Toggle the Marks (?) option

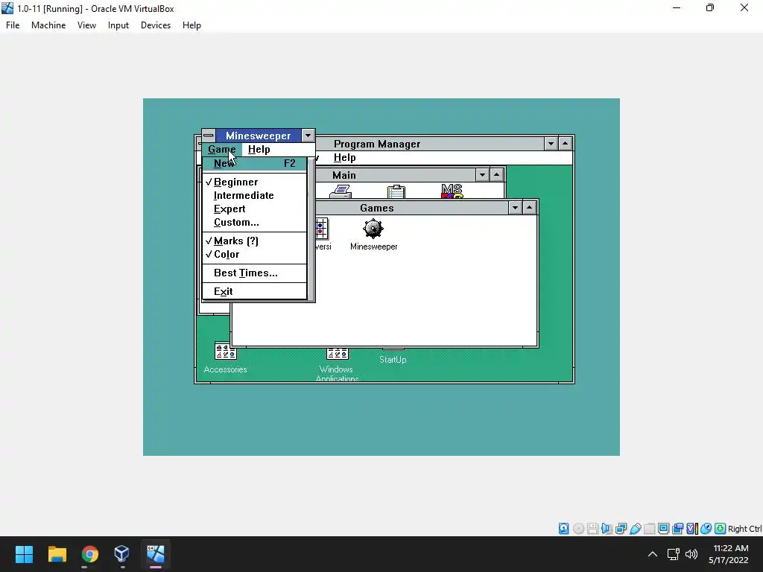click(x=254, y=241)
